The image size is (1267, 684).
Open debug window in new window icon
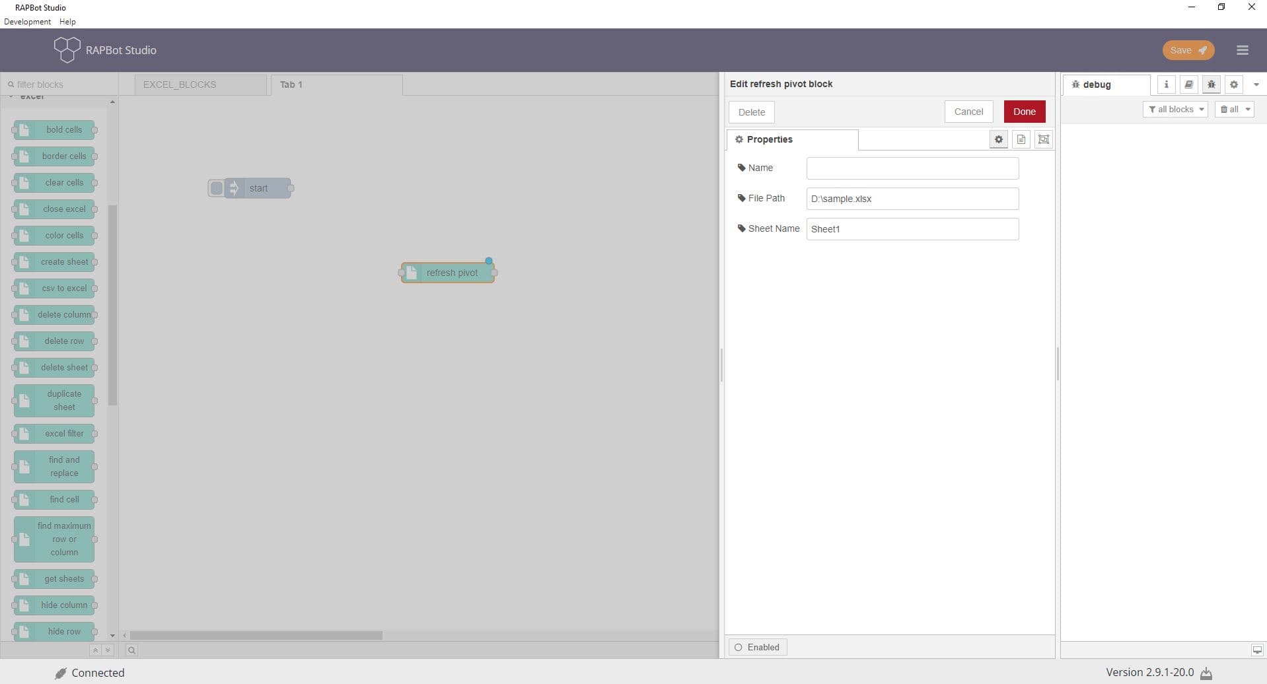(x=1257, y=650)
